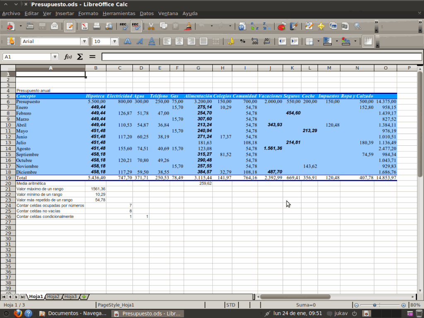Toggle Edit File mode button
The width and height of the screenshot is (424, 318).
70,26
